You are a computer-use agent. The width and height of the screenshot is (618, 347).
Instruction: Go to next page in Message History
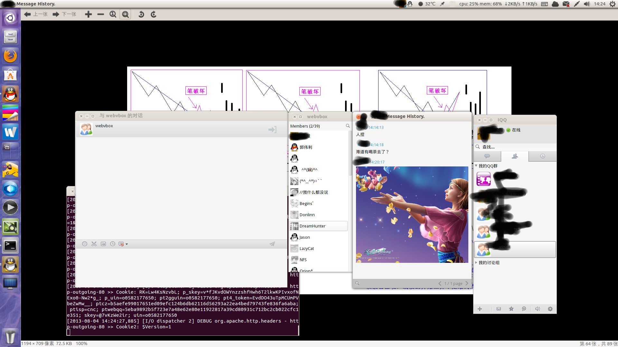[x=467, y=283]
